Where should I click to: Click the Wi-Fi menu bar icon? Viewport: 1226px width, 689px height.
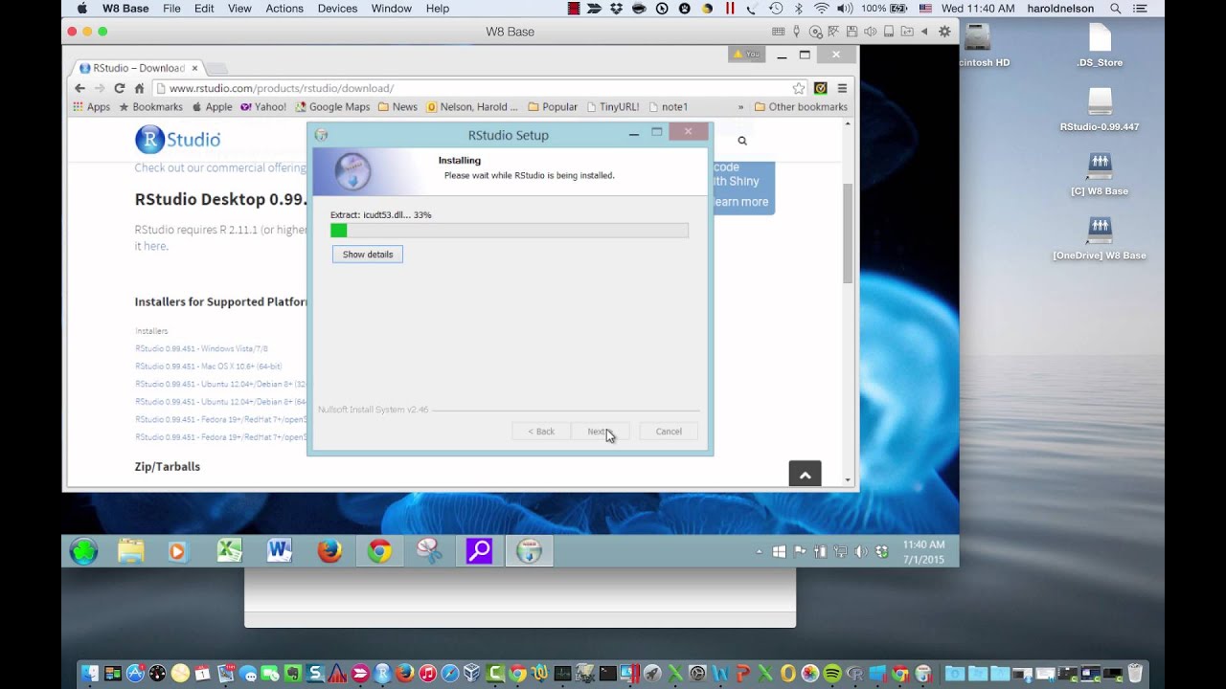[822, 9]
